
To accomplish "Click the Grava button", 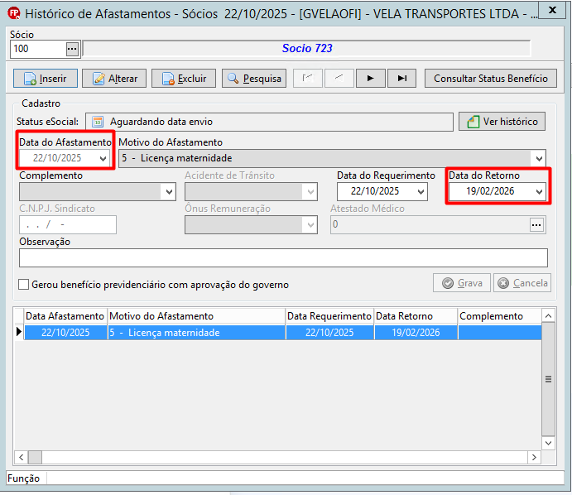I will coord(462,283).
